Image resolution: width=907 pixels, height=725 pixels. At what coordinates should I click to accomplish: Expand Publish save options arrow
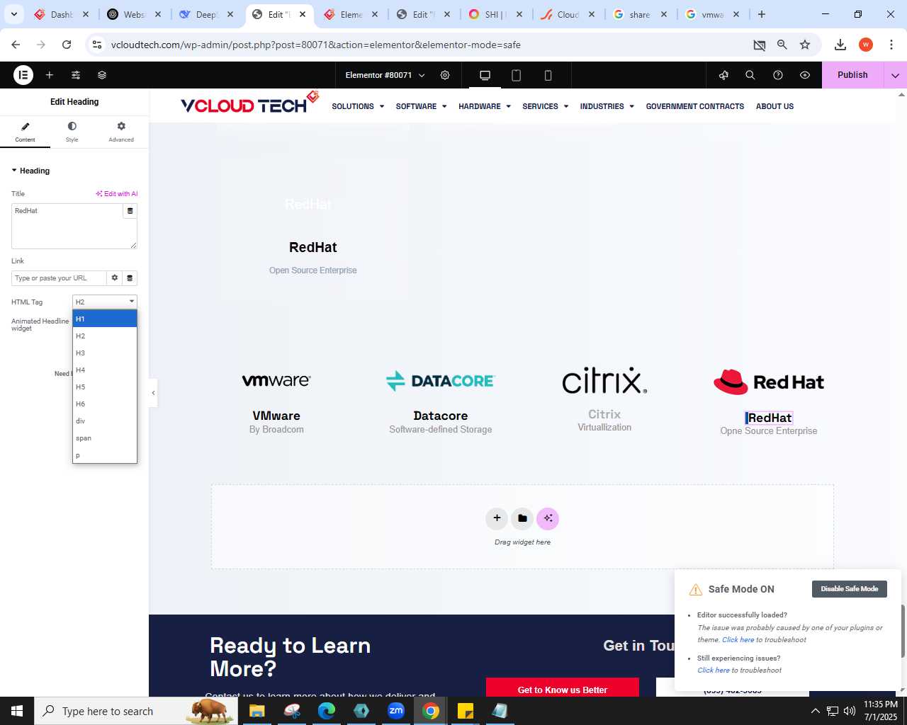(x=895, y=75)
